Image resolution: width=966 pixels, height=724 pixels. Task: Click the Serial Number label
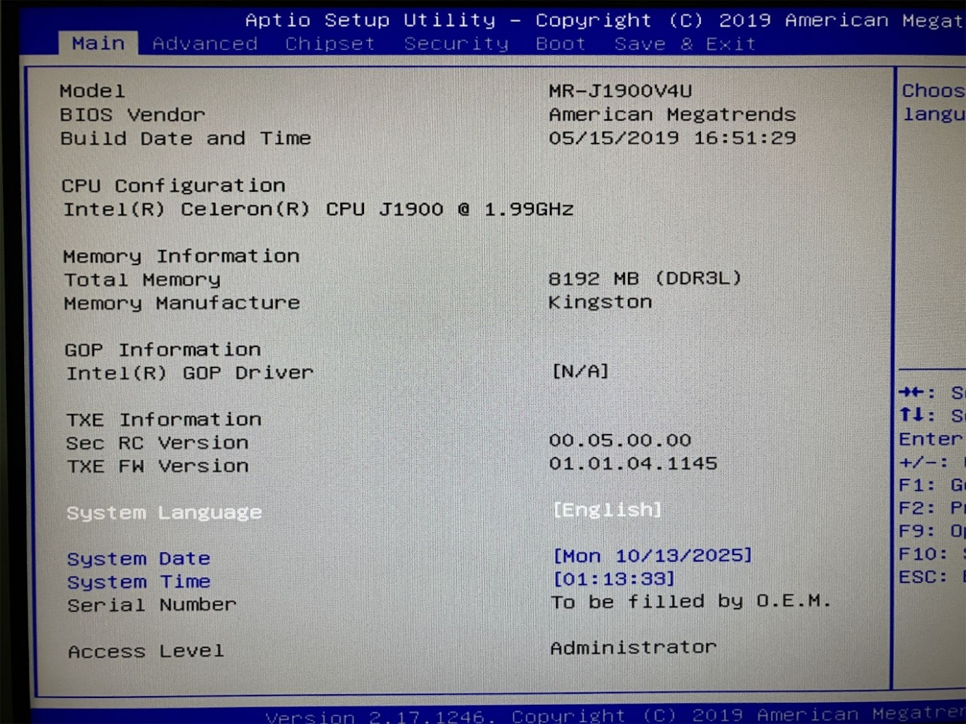click(152, 605)
